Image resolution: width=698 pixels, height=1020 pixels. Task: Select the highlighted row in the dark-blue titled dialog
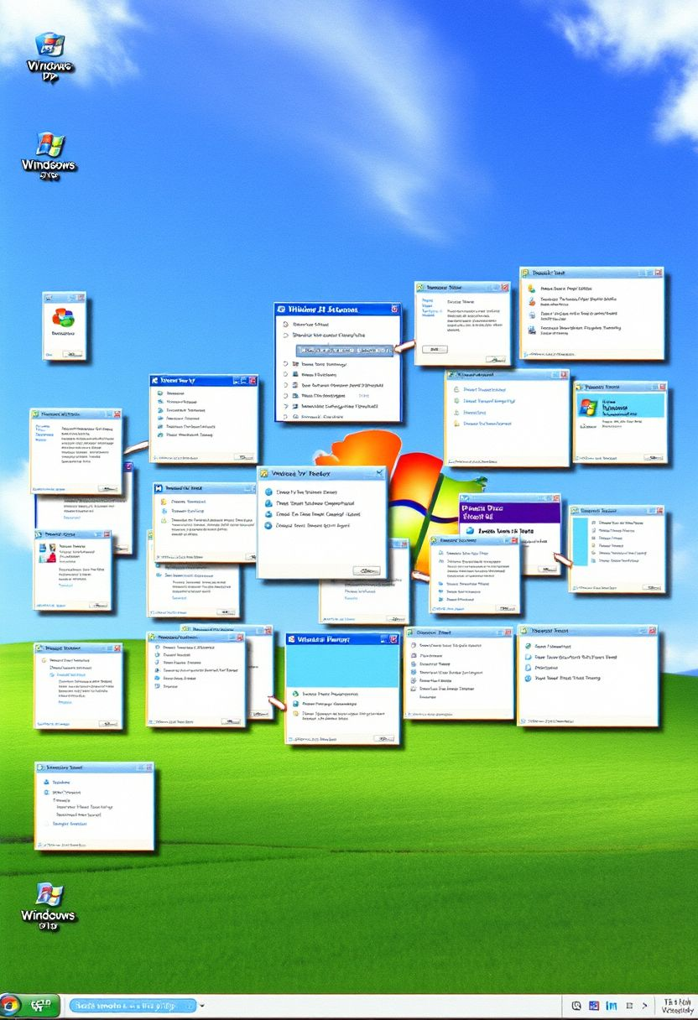[346, 351]
